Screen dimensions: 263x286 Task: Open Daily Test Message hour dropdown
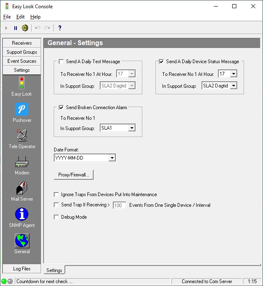pos(132,74)
